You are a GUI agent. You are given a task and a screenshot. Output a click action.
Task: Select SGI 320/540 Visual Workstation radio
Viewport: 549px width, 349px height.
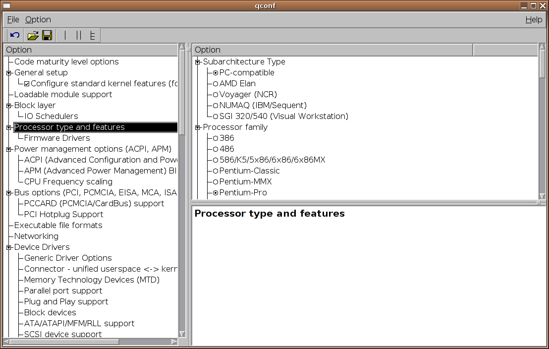[x=216, y=116]
